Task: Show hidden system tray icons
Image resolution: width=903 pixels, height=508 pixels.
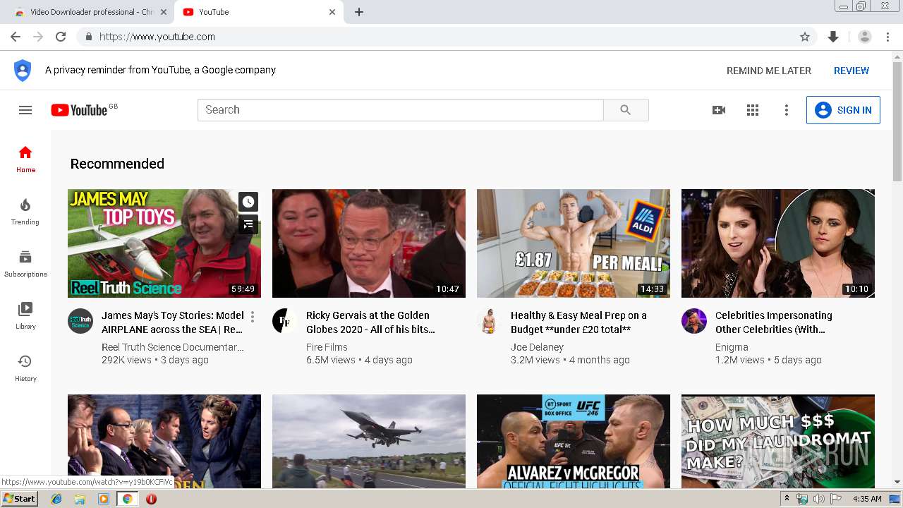Action: (x=787, y=498)
